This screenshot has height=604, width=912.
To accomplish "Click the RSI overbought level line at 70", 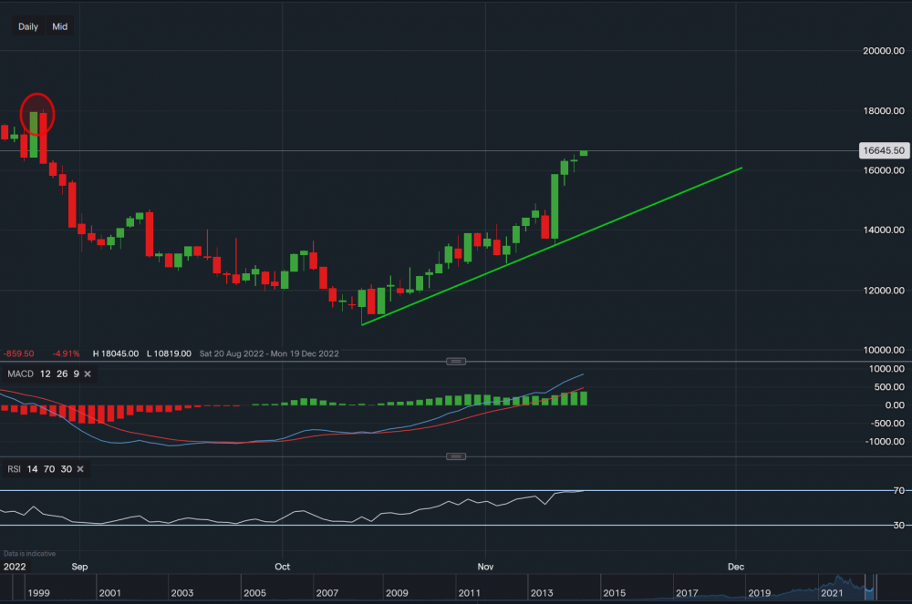I will pyautogui.click(x=456, y=491).
